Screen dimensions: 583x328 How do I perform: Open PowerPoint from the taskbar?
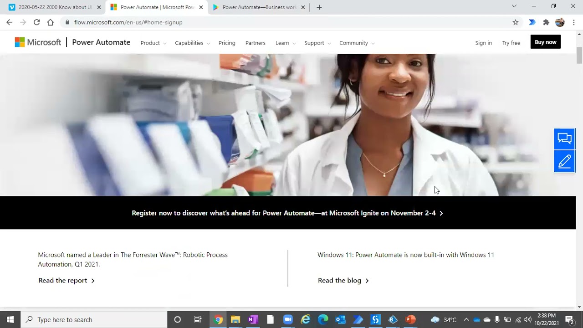410,319
